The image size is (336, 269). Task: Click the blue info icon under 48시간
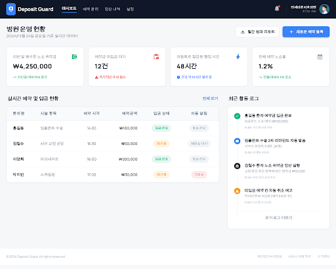(x=178, y=77)
